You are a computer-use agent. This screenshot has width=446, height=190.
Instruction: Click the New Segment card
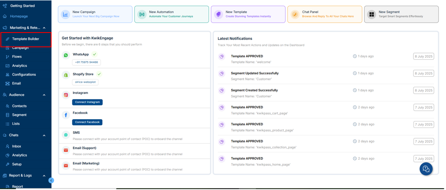[x=401, y=14]
